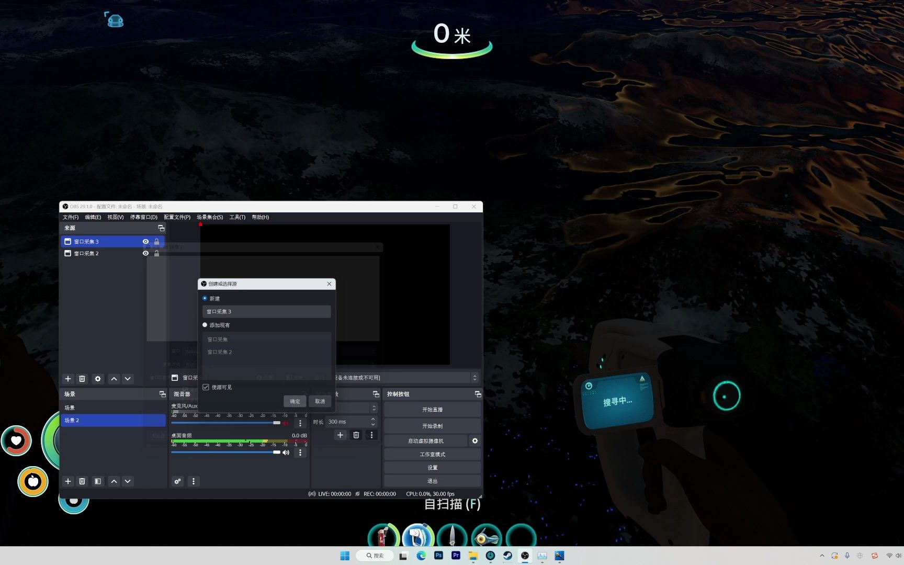Click 启动虚拟摄像机 button

click(x=426, y=441)
